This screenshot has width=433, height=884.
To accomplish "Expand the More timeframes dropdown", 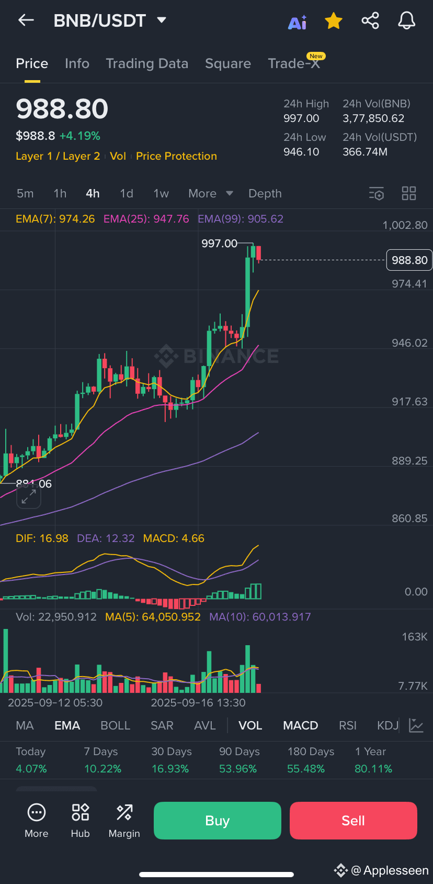I will point(211,193).
